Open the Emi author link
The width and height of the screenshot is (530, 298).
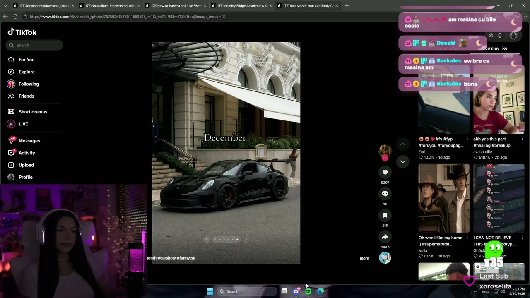pyautogui.click(x=422, y=152)
